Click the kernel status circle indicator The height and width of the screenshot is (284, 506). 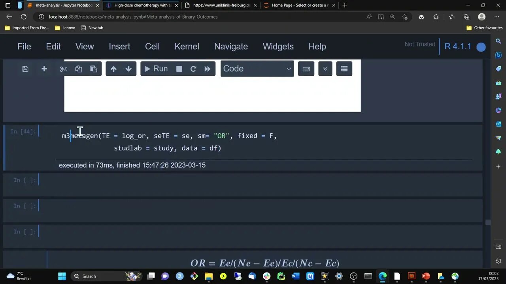(x=481, y=47)
